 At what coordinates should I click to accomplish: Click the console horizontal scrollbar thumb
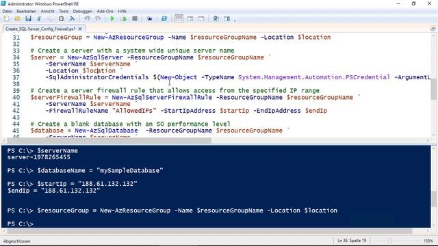click(x=209, y=231)
